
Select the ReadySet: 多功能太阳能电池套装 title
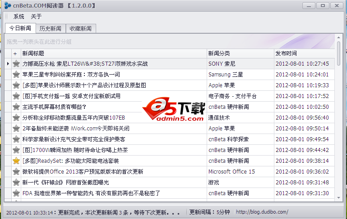pos(70,161)
